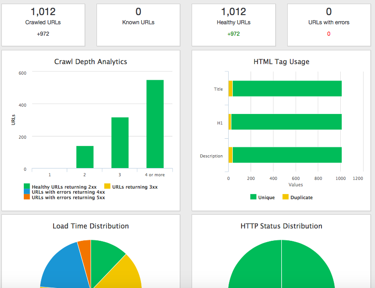
Task: Select the yellow duplicate segment of Description bar
Action: click(x=230, y=155)
